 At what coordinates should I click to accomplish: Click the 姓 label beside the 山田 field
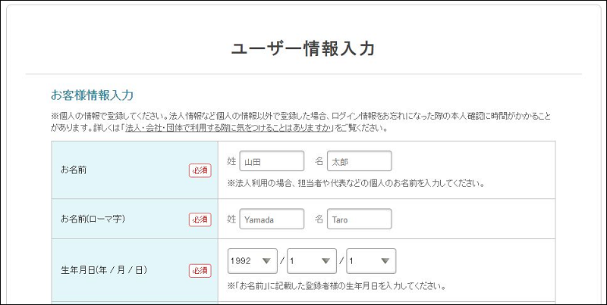pyautogui.click(x=232, y=161)
